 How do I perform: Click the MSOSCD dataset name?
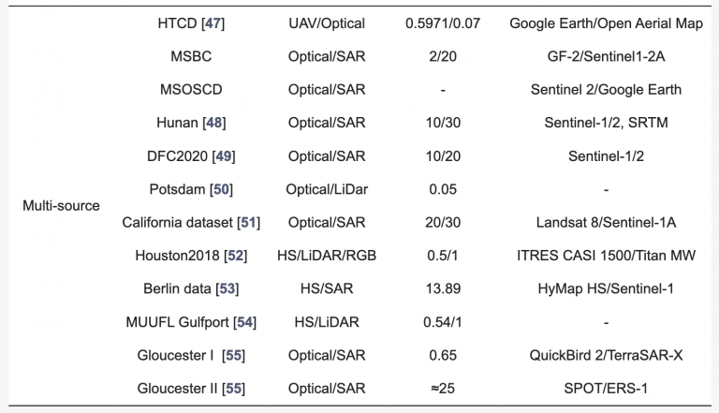click(x=191, y=90)
